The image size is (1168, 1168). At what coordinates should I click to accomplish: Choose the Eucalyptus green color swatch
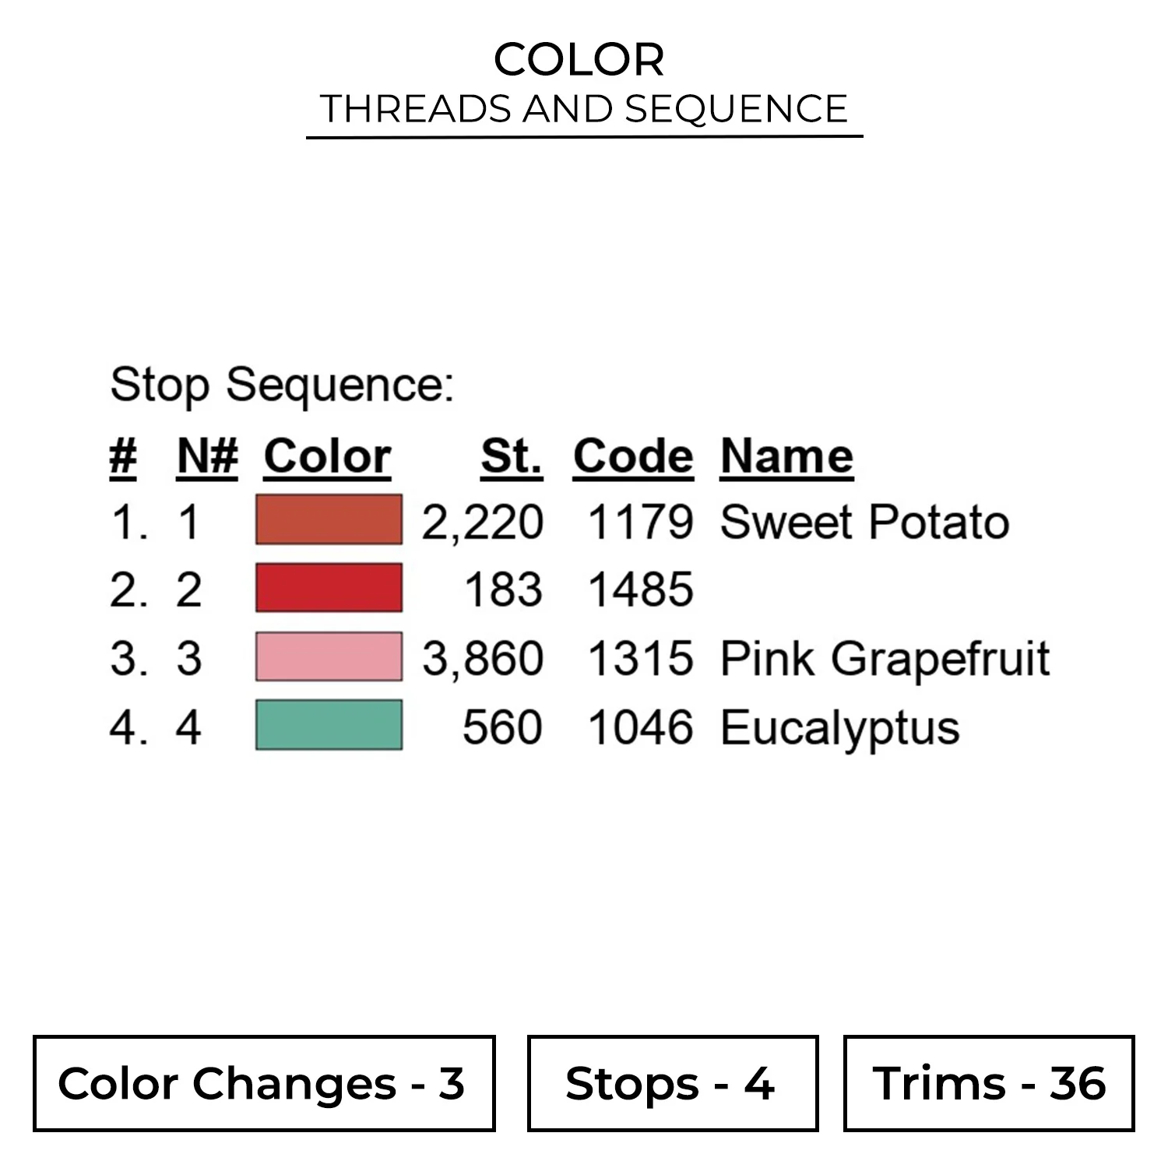[329, 725]
